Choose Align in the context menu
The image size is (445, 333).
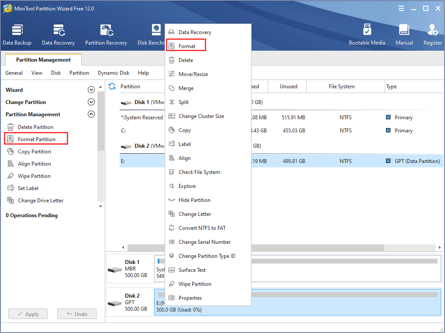point(208,158)
